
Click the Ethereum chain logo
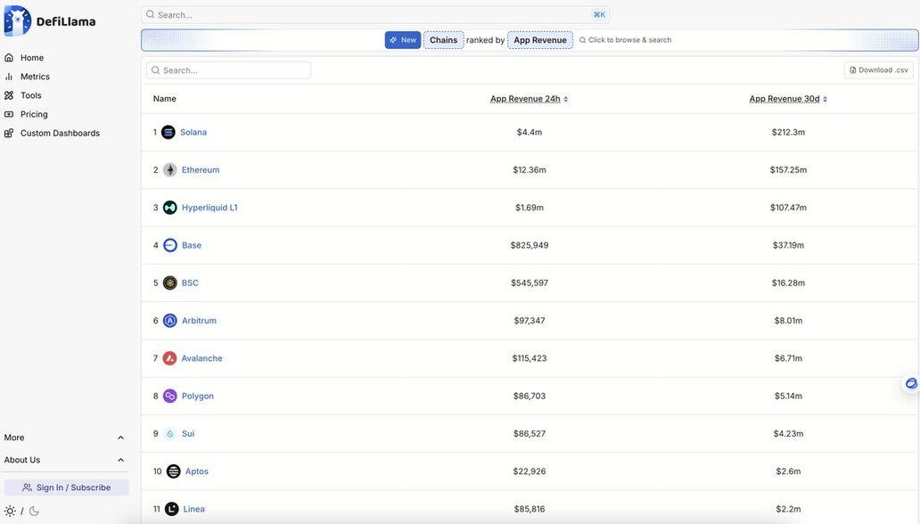click(x=169, y=169)
